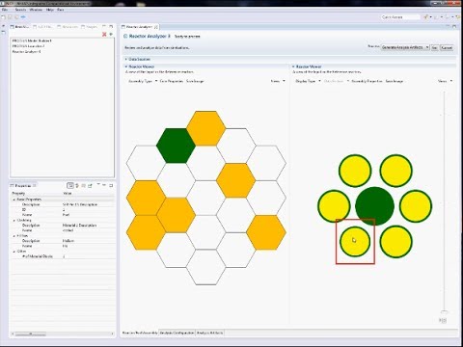Open the Generate Analysis Artifacts process dropdown
The image size is (463, 347).
click(x=405, y=47)
